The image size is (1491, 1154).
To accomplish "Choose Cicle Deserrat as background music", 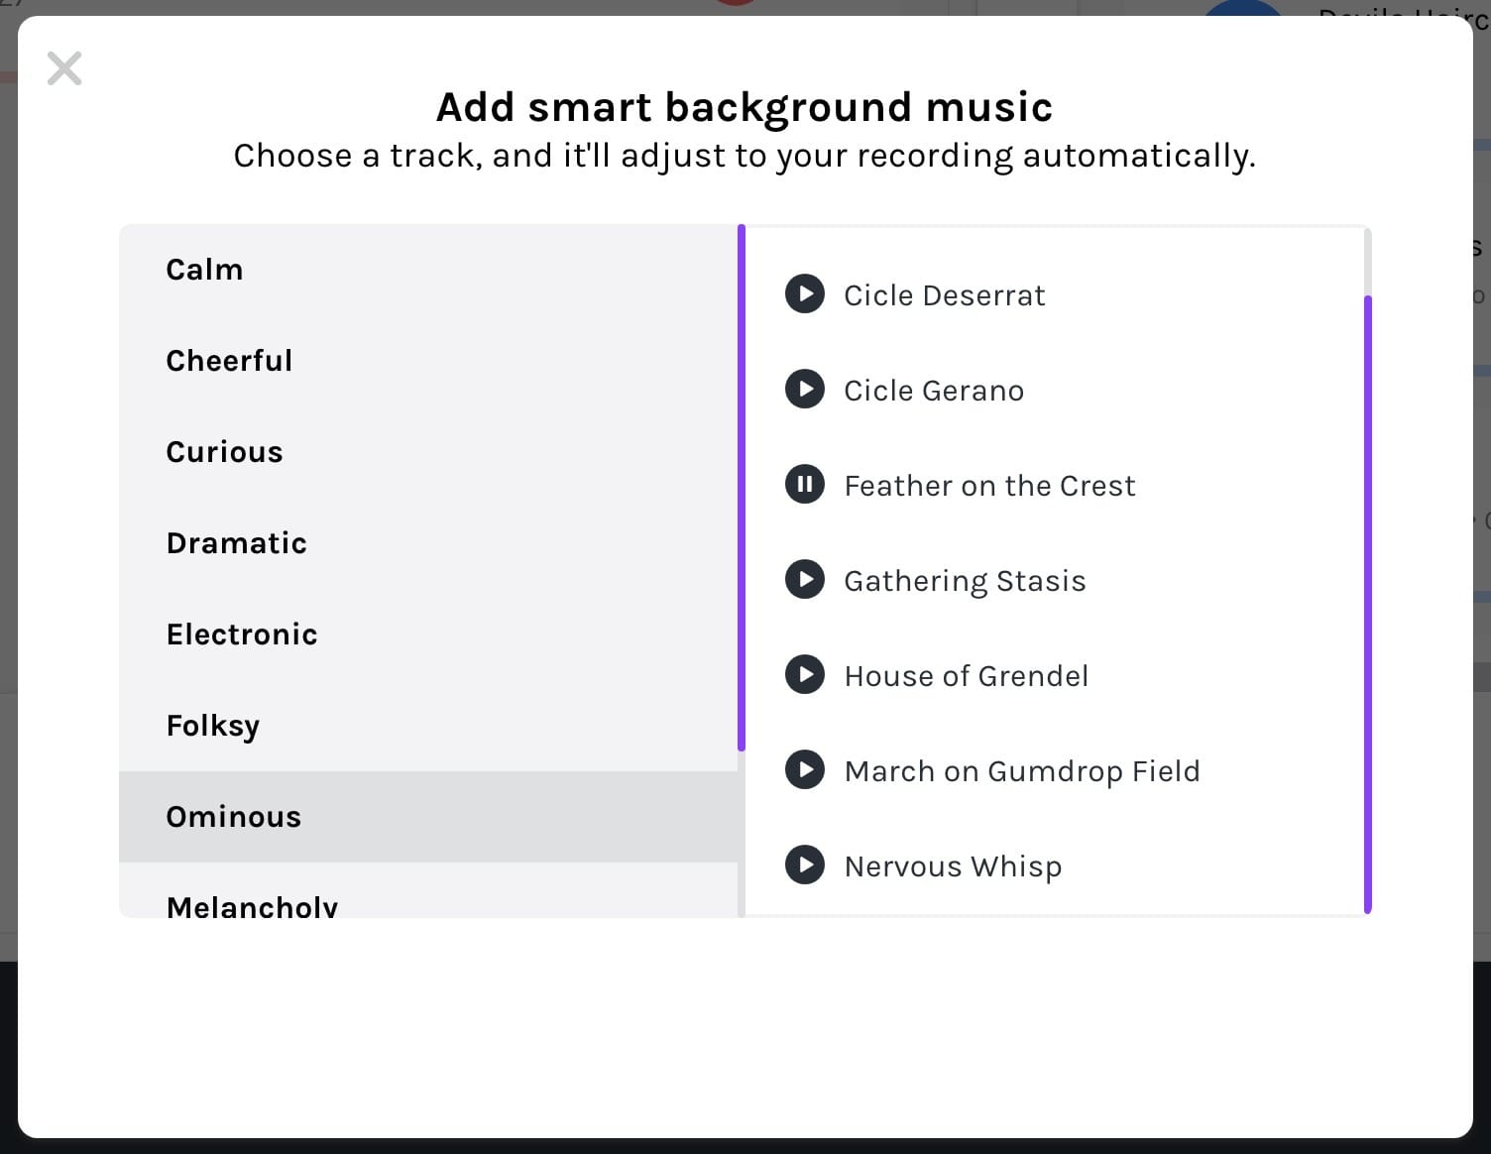I will (944, 294).
